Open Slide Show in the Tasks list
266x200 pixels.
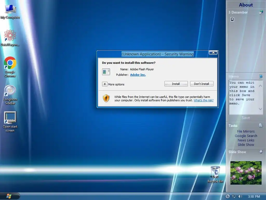pos(246,145)
